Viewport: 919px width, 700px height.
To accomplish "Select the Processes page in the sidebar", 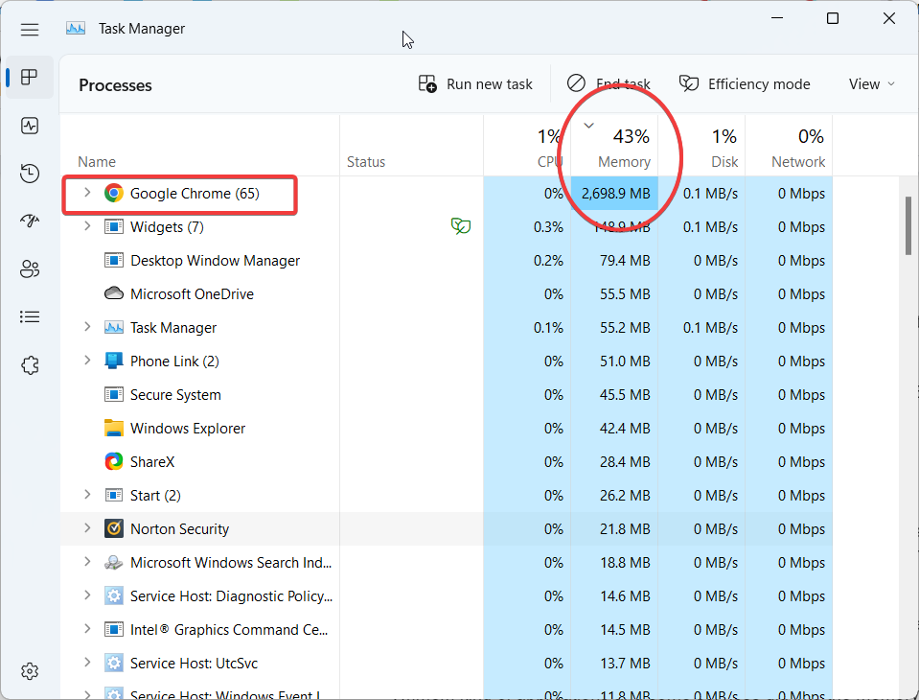I will [30, 78].
